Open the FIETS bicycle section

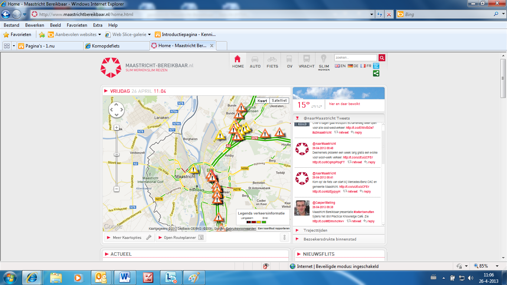[272, 62]
